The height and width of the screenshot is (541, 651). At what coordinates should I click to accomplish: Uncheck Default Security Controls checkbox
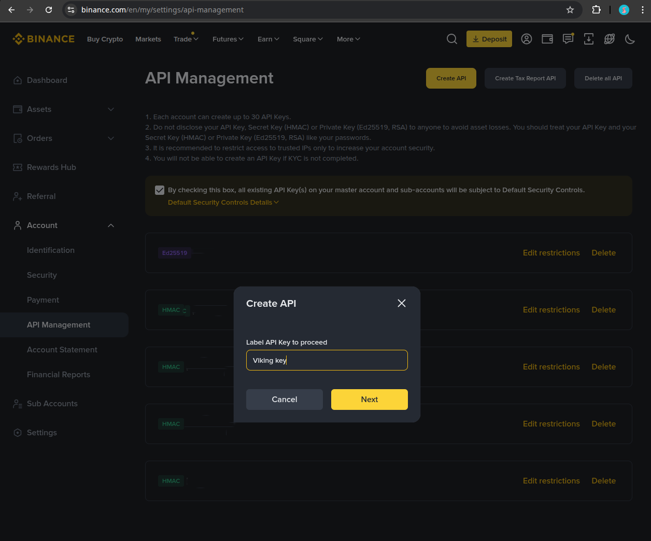pyautogui.click(x=160, y=190)
